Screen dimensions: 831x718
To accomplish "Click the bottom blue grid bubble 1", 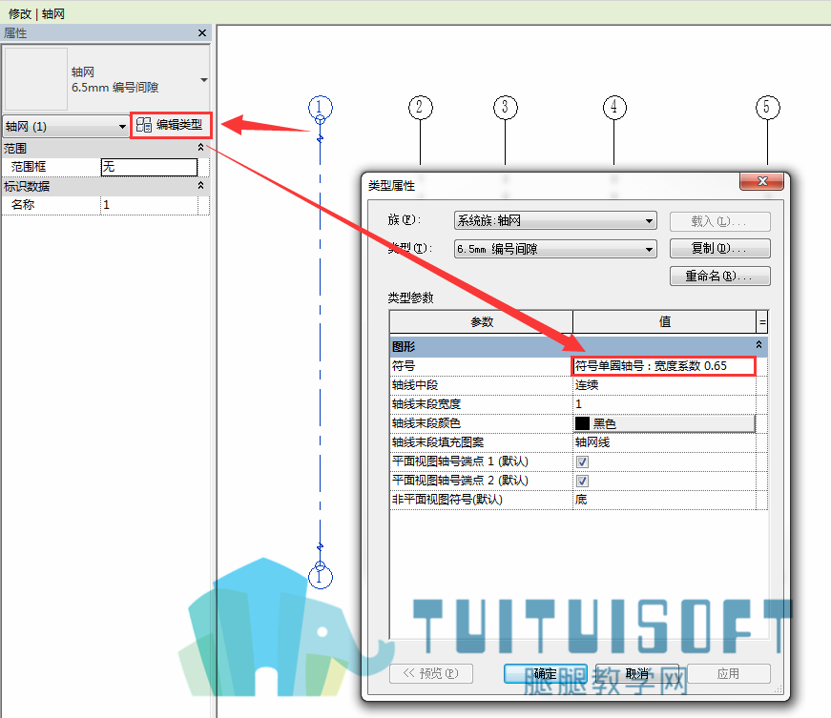I will pyautogui.click(x=321, y=577).
